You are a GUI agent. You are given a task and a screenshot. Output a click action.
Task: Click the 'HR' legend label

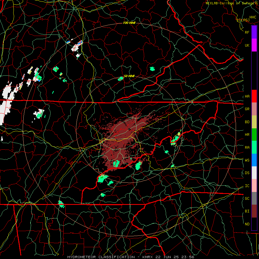[x=247, y=135]
